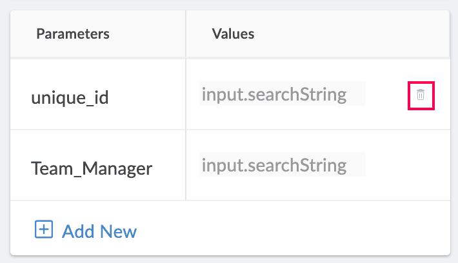Click the input.searchString placeholder in unique_id row

(x=274, y=95)
